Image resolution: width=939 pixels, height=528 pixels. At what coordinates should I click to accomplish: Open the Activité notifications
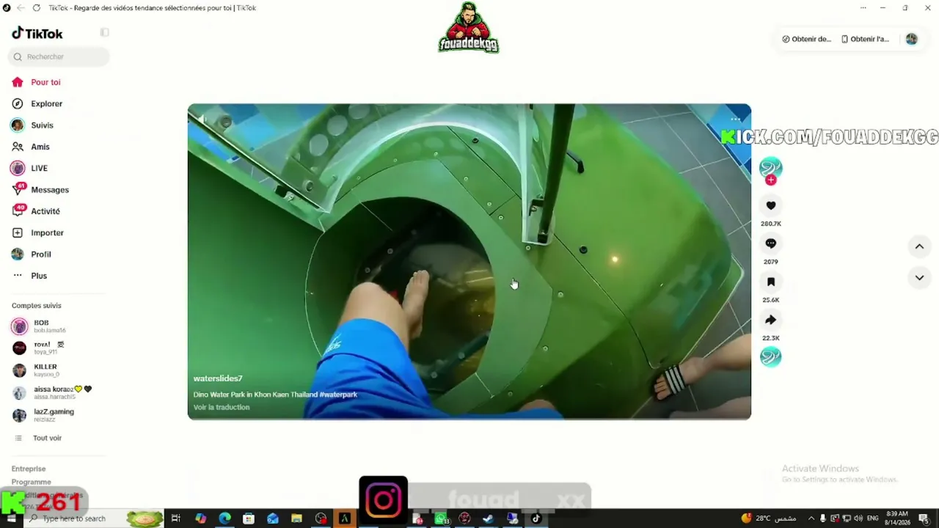pyautogui.click(x=45, y=211)
